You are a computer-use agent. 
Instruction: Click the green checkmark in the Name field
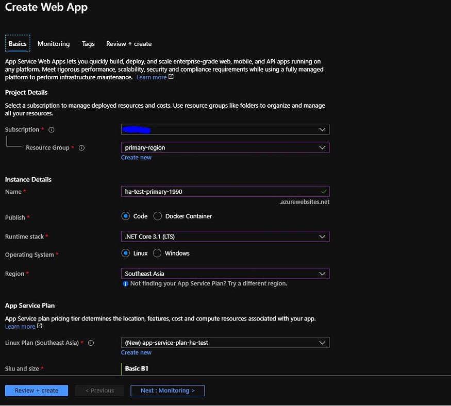pyautogui.click(x=324, y=191)
